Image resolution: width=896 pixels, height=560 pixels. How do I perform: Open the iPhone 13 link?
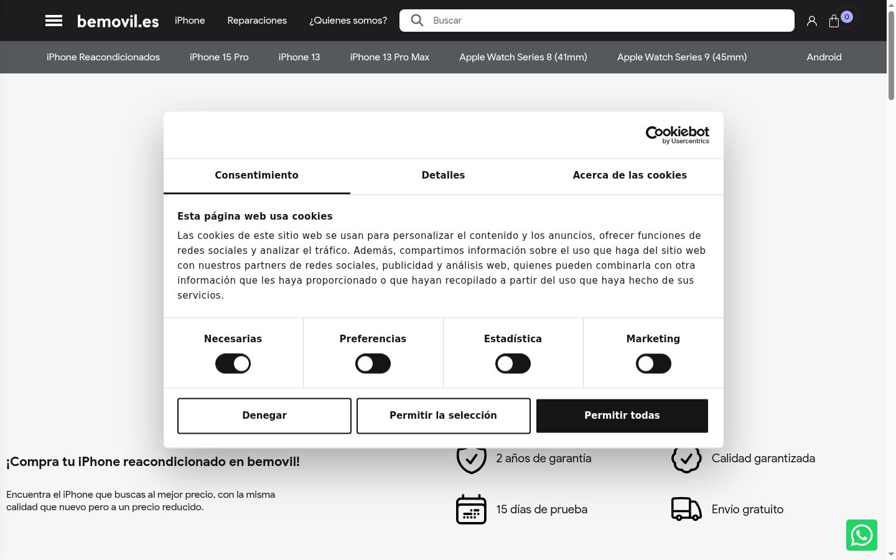pyautogui.click(x=299, y=57)
